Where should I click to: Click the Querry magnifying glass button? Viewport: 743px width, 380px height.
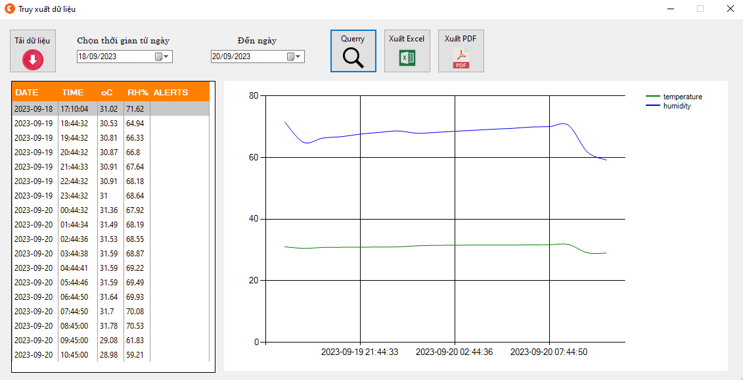pyautogui.click(x=353, y=58)
